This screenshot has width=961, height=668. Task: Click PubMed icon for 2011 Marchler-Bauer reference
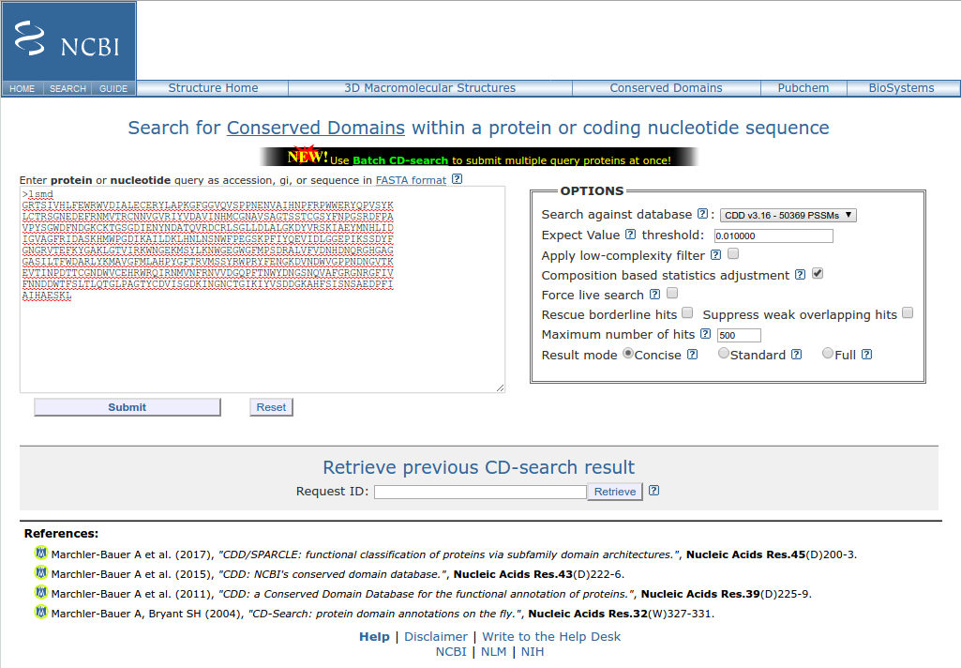pos(41,593)
